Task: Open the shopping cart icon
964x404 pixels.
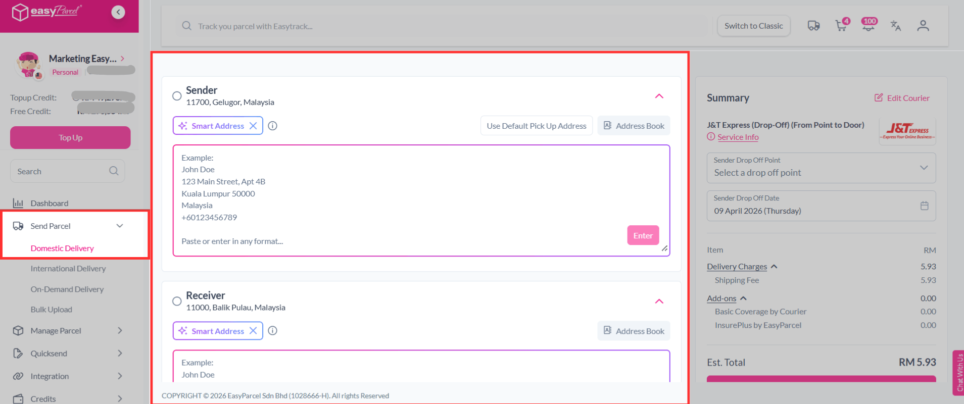Action: pyautogui.click(x=841, y=26)
